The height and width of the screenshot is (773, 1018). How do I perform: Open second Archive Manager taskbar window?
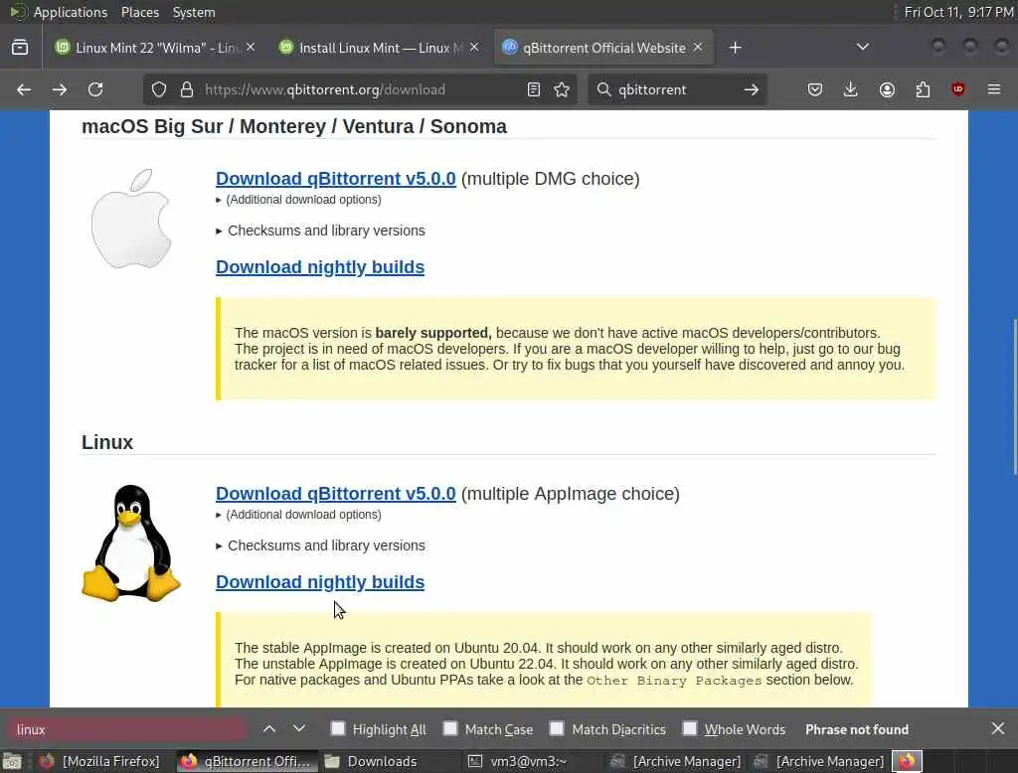(x=819, y=761)
